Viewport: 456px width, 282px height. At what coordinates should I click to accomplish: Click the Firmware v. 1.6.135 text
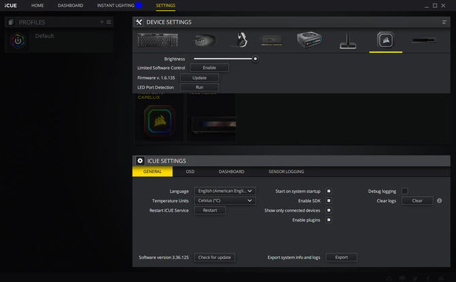pyautogui.click(x=156, y=78)
